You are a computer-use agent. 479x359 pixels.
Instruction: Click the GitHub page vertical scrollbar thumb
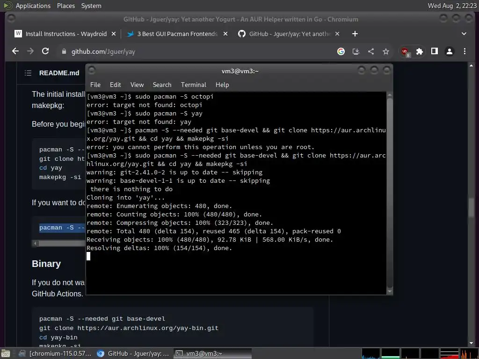click(472, 208)
